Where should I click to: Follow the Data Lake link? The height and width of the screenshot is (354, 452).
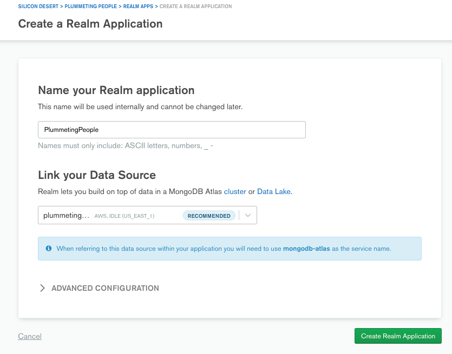point(274,192)
